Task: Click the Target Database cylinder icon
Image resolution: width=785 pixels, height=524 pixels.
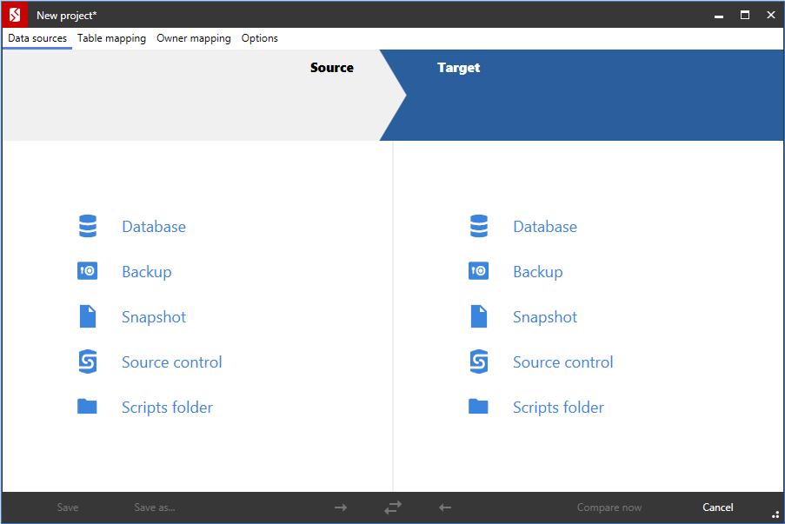Action: click(x=478, y=227)
